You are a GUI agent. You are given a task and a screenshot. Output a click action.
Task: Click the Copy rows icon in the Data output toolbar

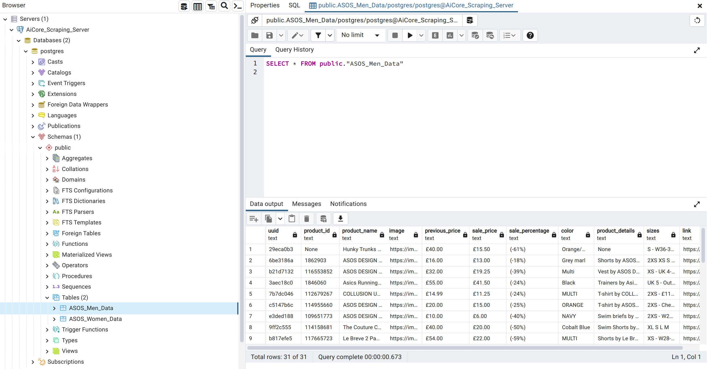point(268,219)
